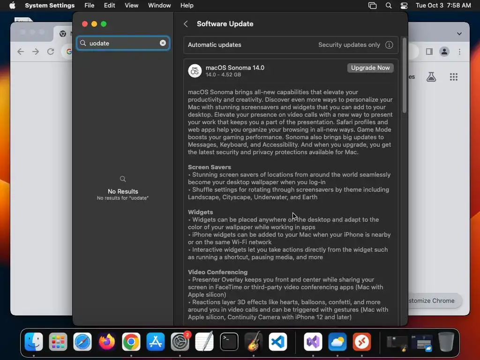Launch GarageBand from the Dock
This screenshot has width=480, height=360.
[254, 342]
